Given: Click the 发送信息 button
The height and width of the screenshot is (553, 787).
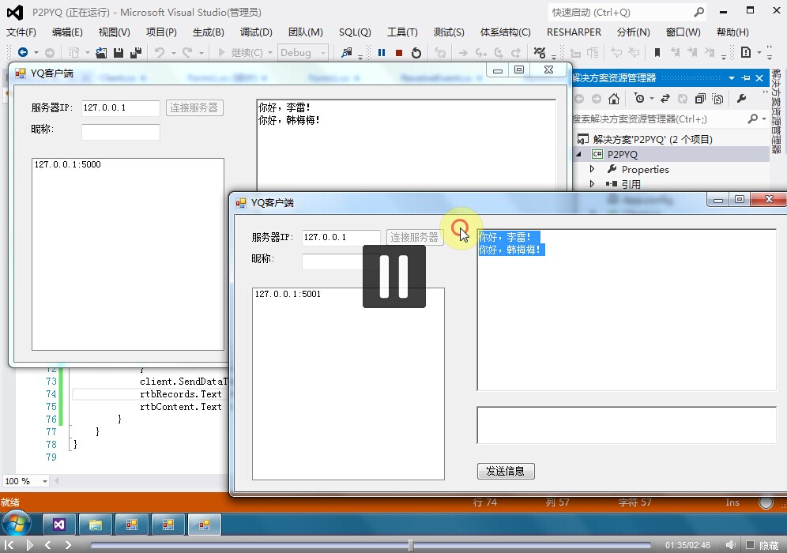Looking at the screenshot, I should pyautogui.click(x=506, y=471).
